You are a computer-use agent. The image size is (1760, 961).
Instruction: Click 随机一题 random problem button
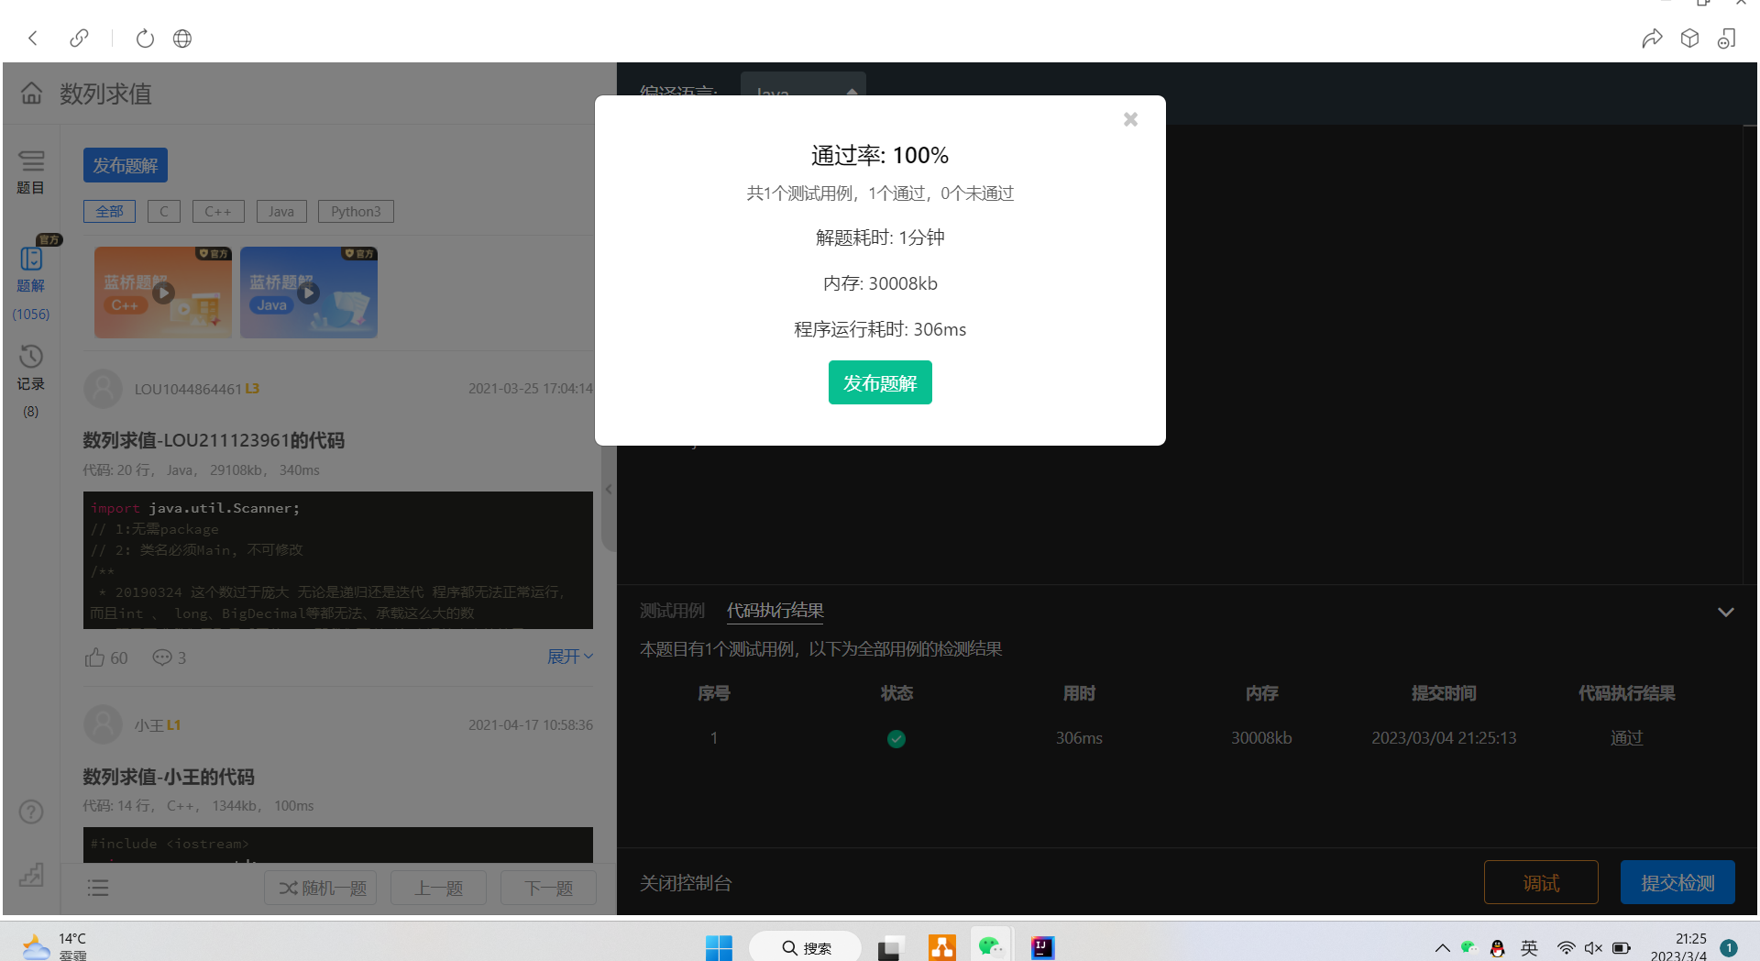321,888
